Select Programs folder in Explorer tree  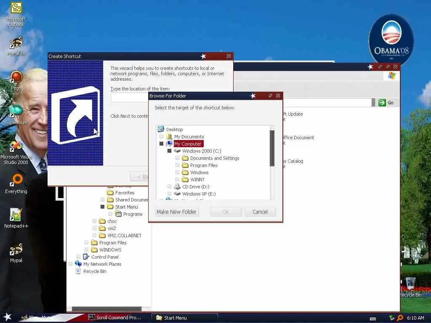click(133, 214)
